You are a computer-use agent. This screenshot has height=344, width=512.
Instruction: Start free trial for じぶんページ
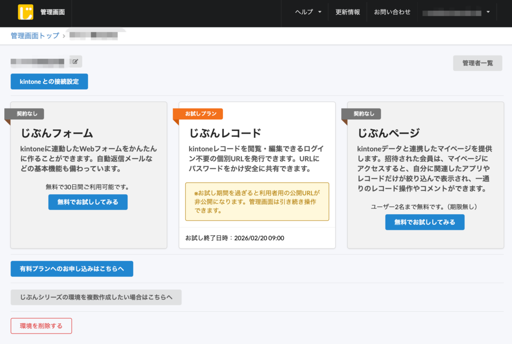click(424, 222)
